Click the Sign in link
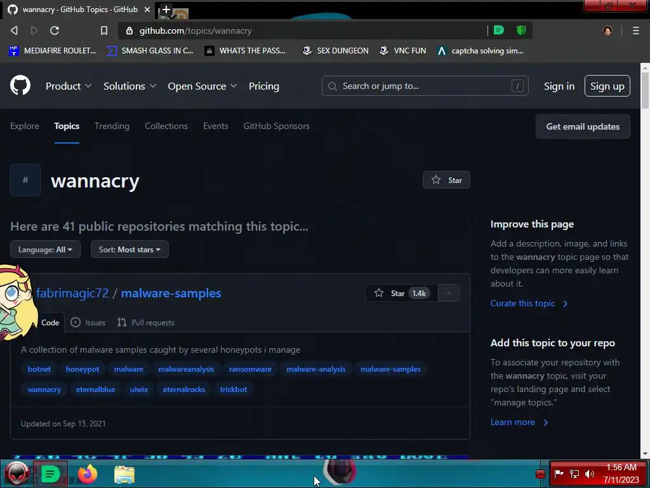 coord(559,86)
